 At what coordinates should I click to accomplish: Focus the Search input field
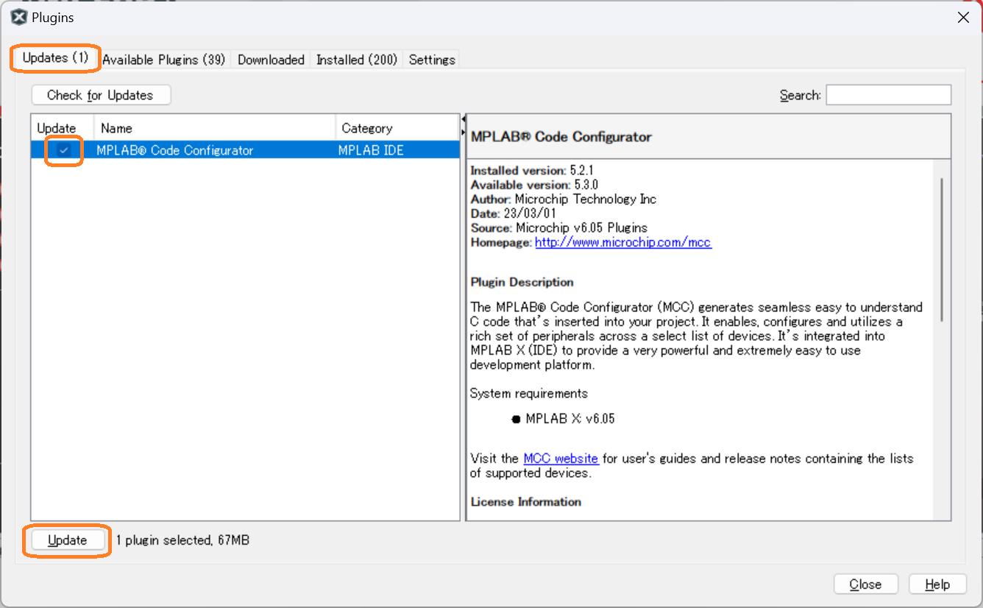[x=888, y=95]
